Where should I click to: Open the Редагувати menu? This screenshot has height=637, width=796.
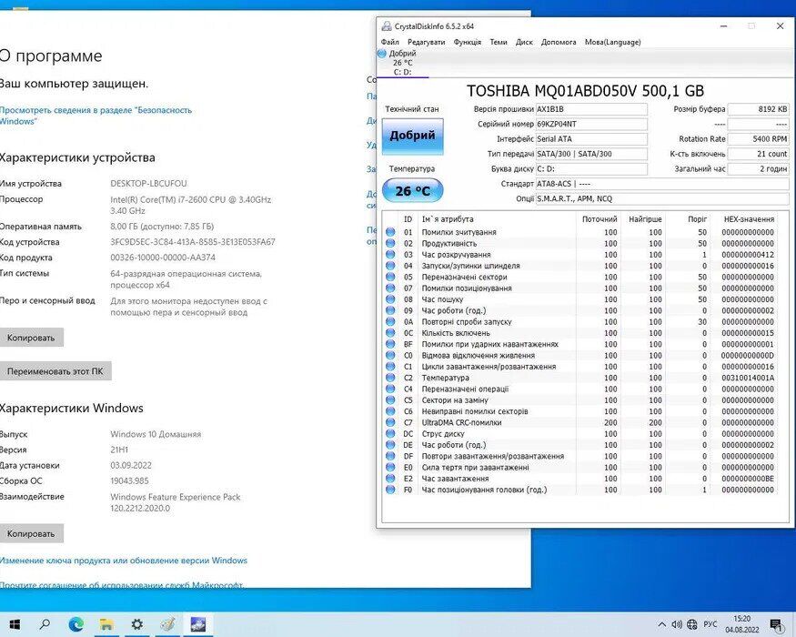(426, 42)
